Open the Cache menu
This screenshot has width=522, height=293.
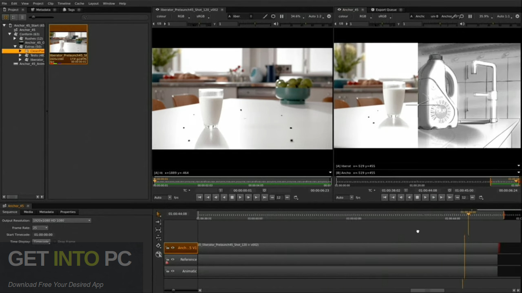pos(79,3)
